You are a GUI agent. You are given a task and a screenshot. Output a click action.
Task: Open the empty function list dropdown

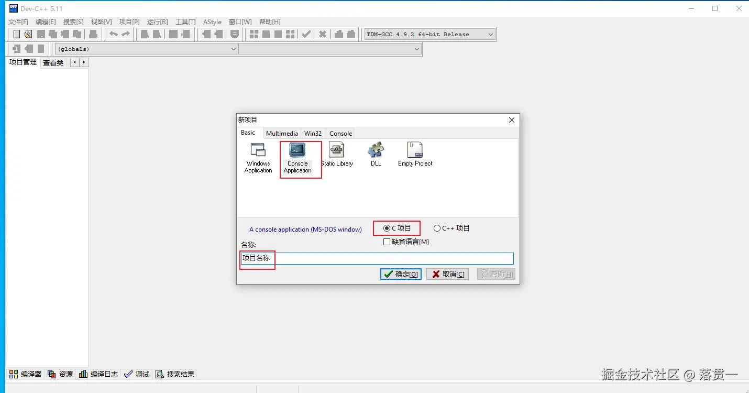(329, 49)
